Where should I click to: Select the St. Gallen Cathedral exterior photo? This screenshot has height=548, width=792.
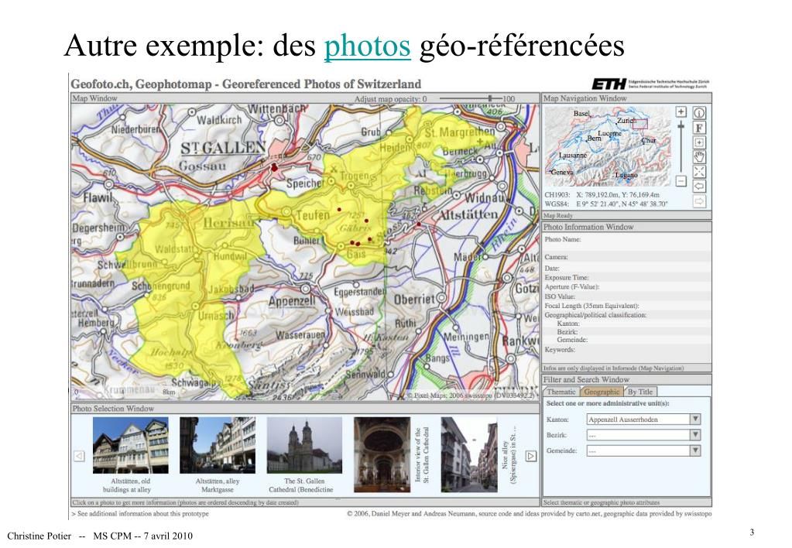304,445
